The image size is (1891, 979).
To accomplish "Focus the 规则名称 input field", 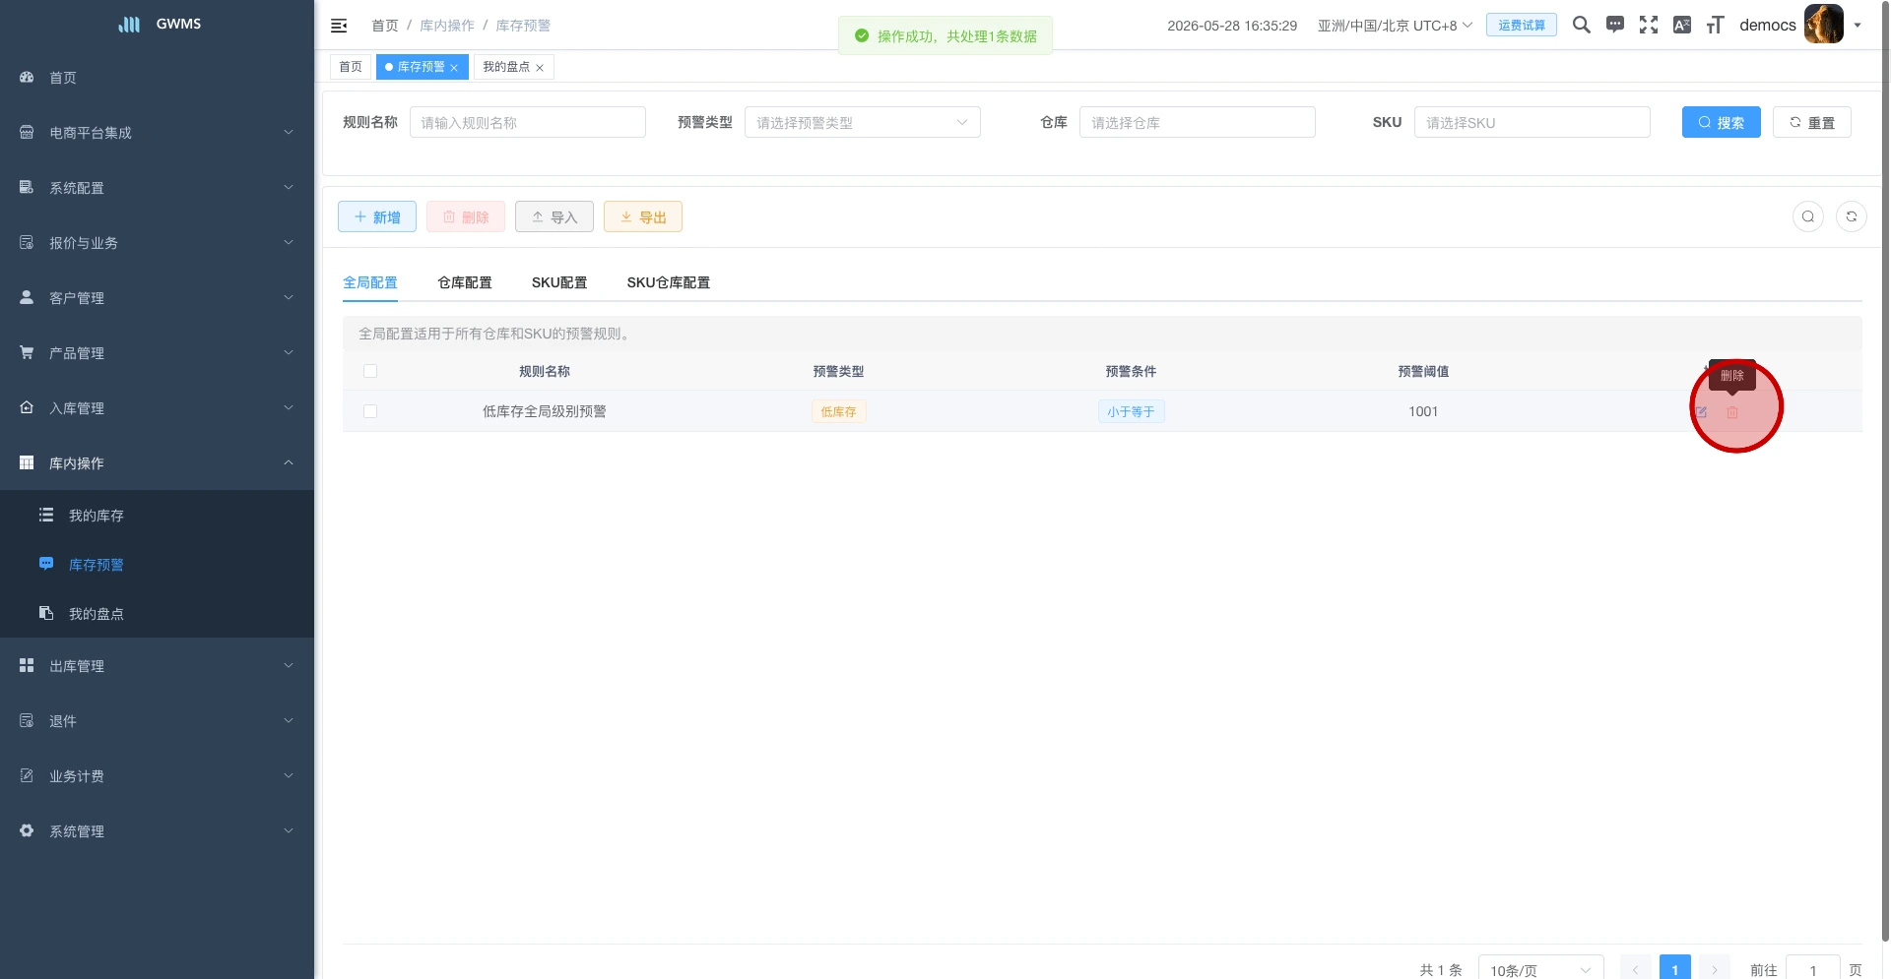I will [527, 122].
